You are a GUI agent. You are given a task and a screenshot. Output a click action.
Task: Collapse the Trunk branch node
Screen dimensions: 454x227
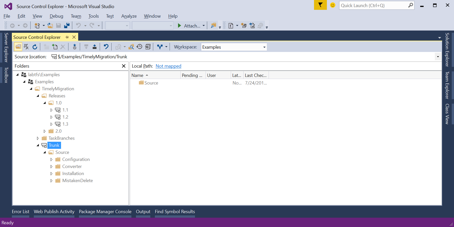pos(38,145)
